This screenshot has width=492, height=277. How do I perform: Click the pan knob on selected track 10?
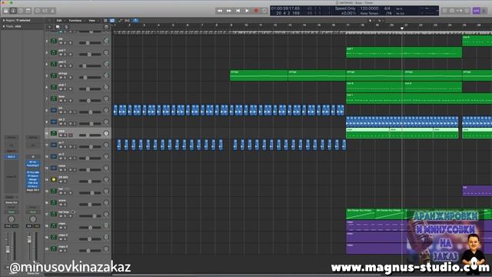pos(106,133)
